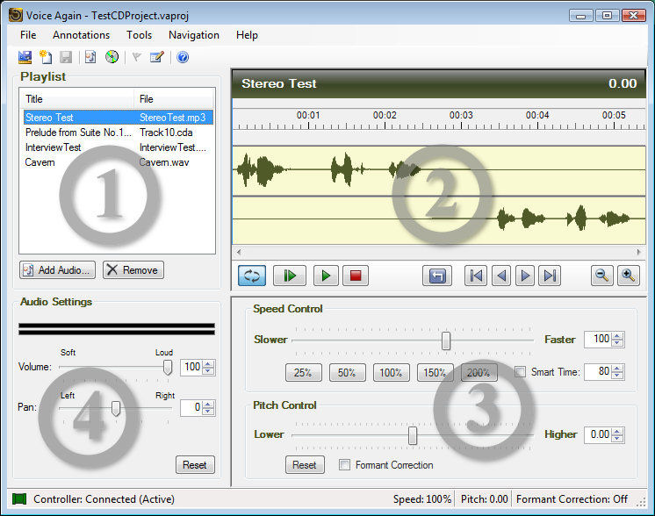Decrease Smart Time value spinner down
This screenshot has height=516, width=655.
[x=617, y=376]
